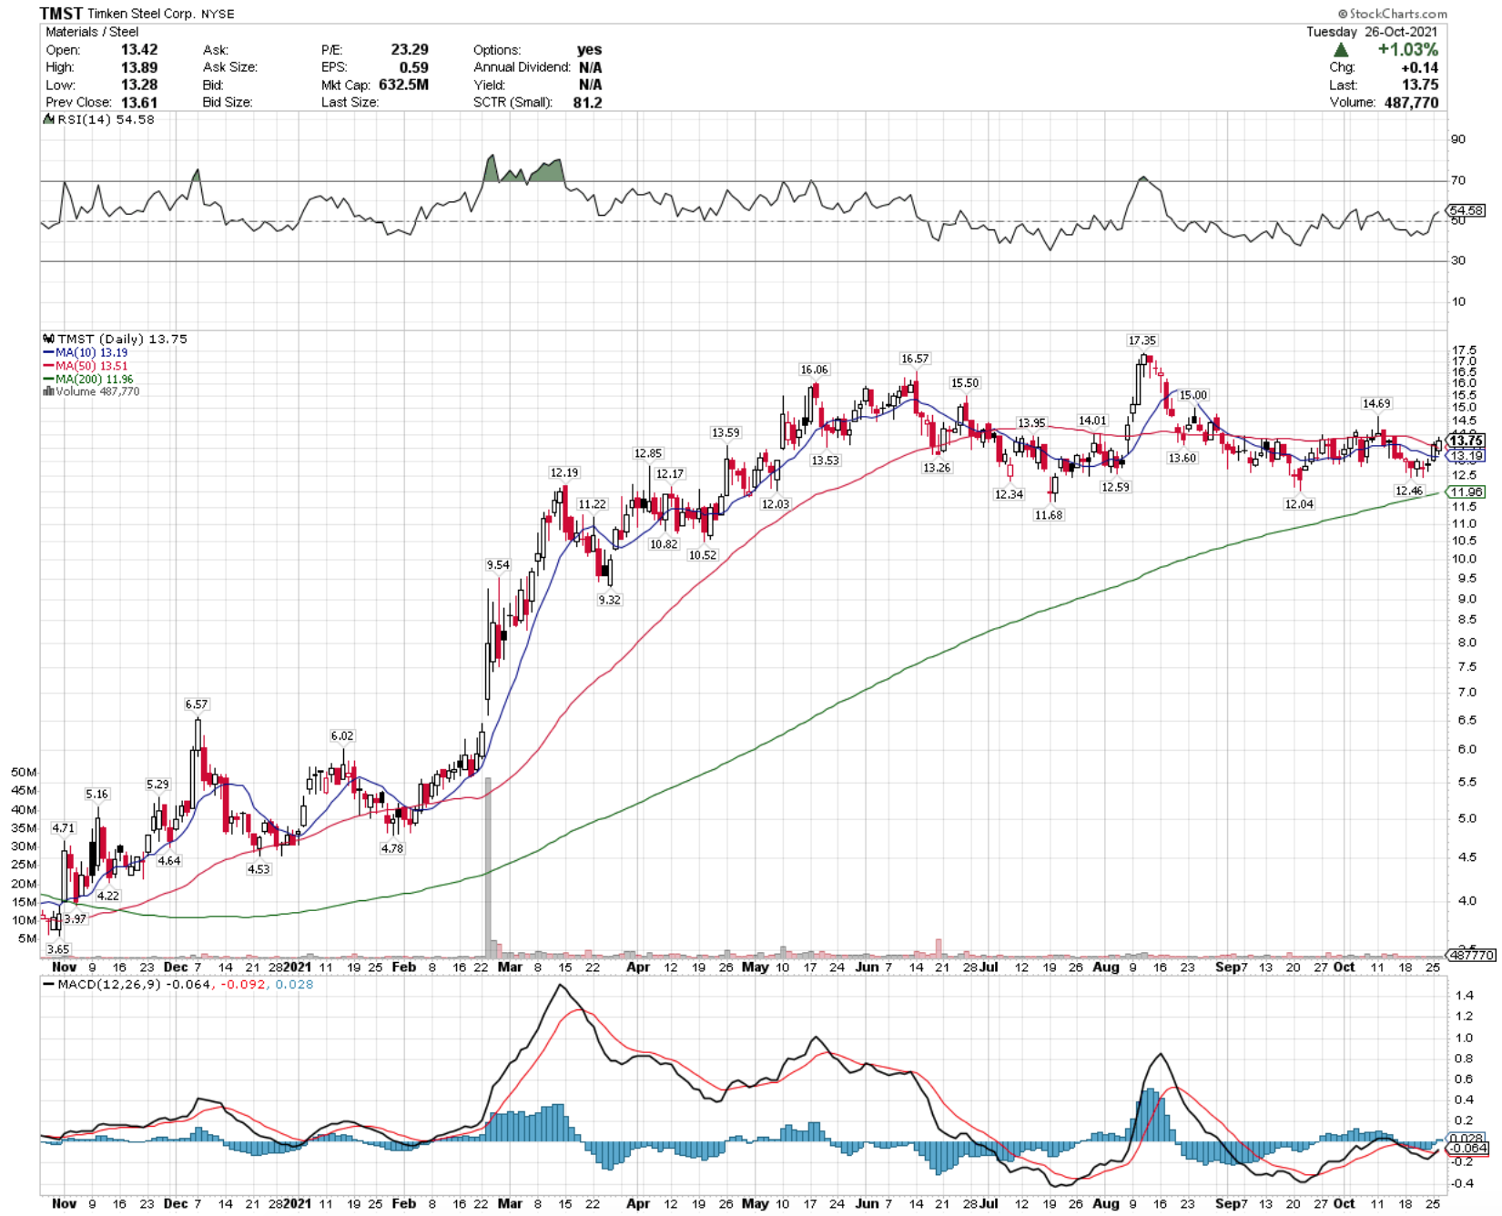Click the -0.064 MACD axis value tag
Screen dimensions: 1502x1216
point(1467,1149)
